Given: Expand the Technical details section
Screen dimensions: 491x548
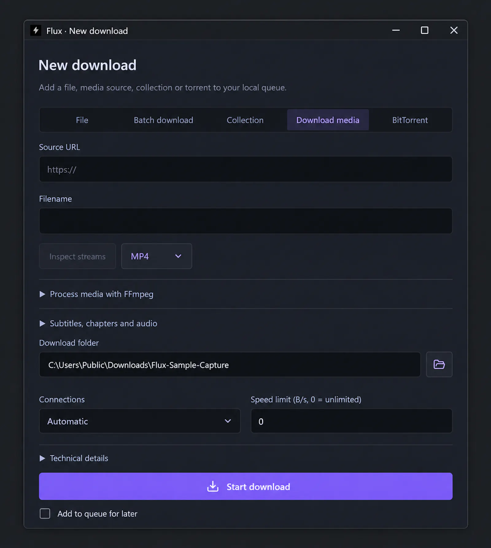Looking at the screenshot, I should coord(74,458).
